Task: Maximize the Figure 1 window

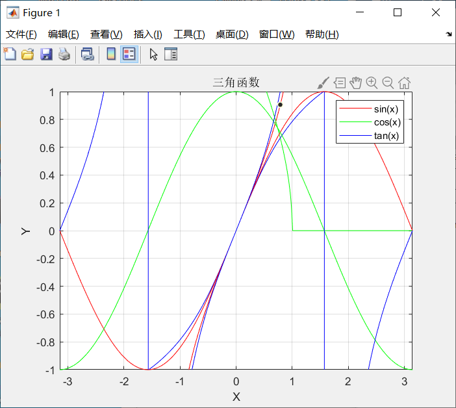Action: 398,12
